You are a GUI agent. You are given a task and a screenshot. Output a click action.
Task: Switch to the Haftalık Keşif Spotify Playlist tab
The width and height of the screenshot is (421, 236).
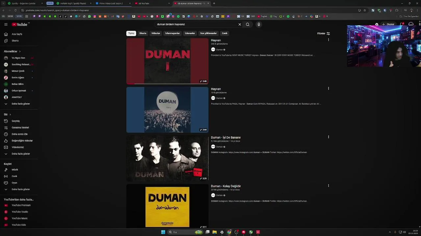coord(73,3)
